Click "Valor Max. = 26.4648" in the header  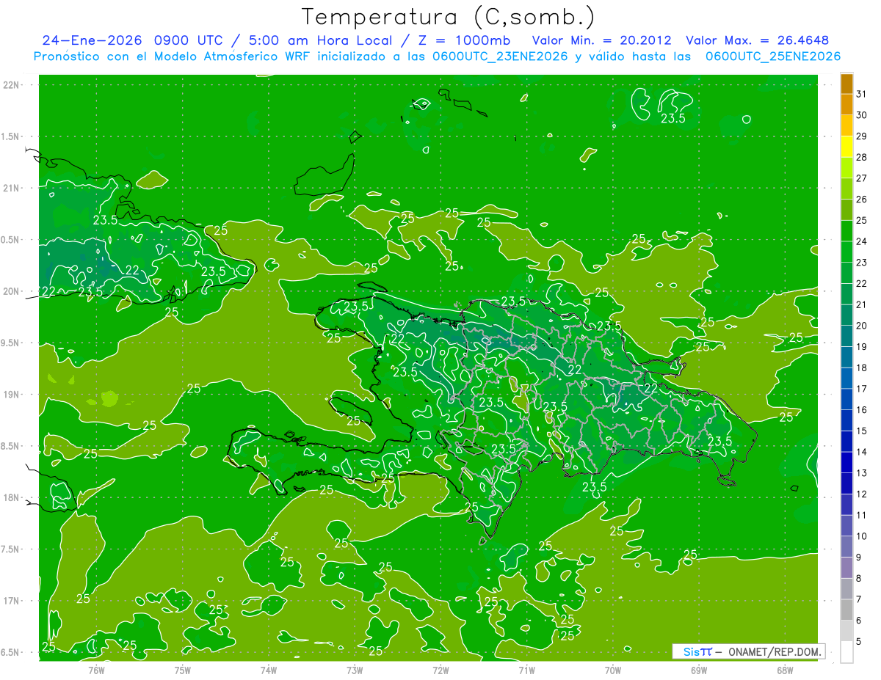point(757,40)
